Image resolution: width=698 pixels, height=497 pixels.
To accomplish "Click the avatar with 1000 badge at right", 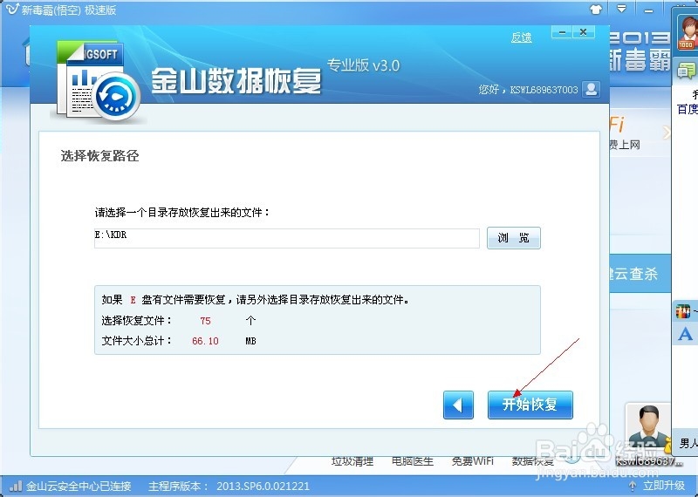I will (687, 32).
